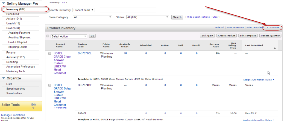Sort by the Custom Label column header
Screen dimensions: 284x121
pos(82,45)
